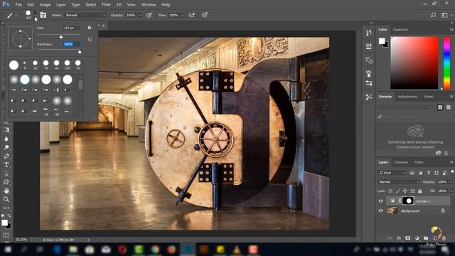This screenshot has height=256, width=455.
Task: Select the Gradient tool
Action: tap(6, 130)
